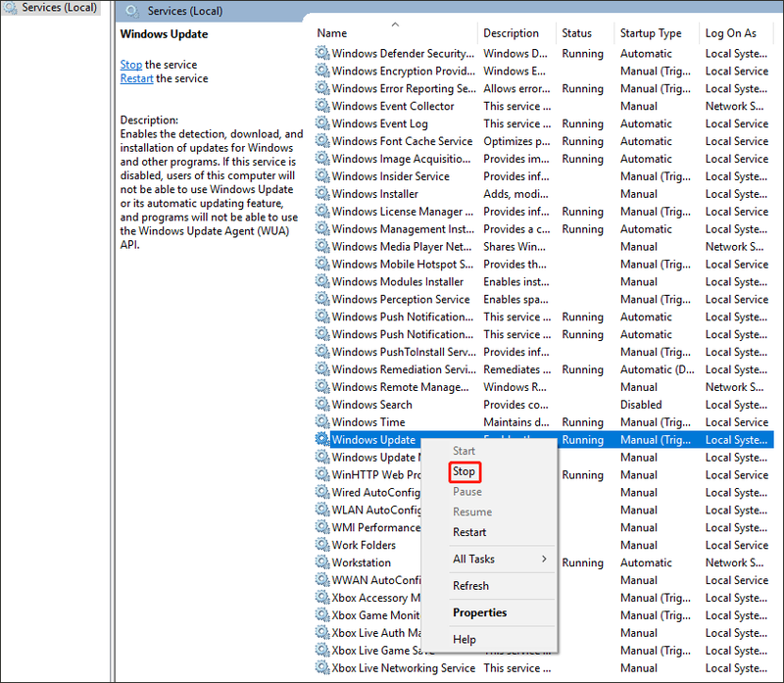
Task: Select the Windows Search service row
Action: (544, 405)
